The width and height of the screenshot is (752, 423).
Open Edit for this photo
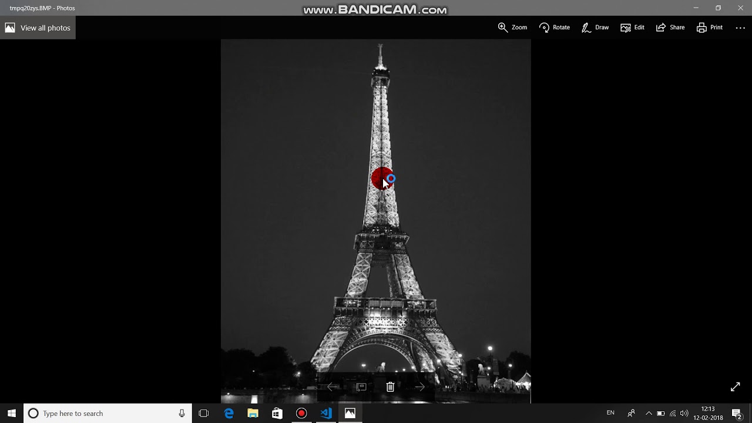click(633, 28)
